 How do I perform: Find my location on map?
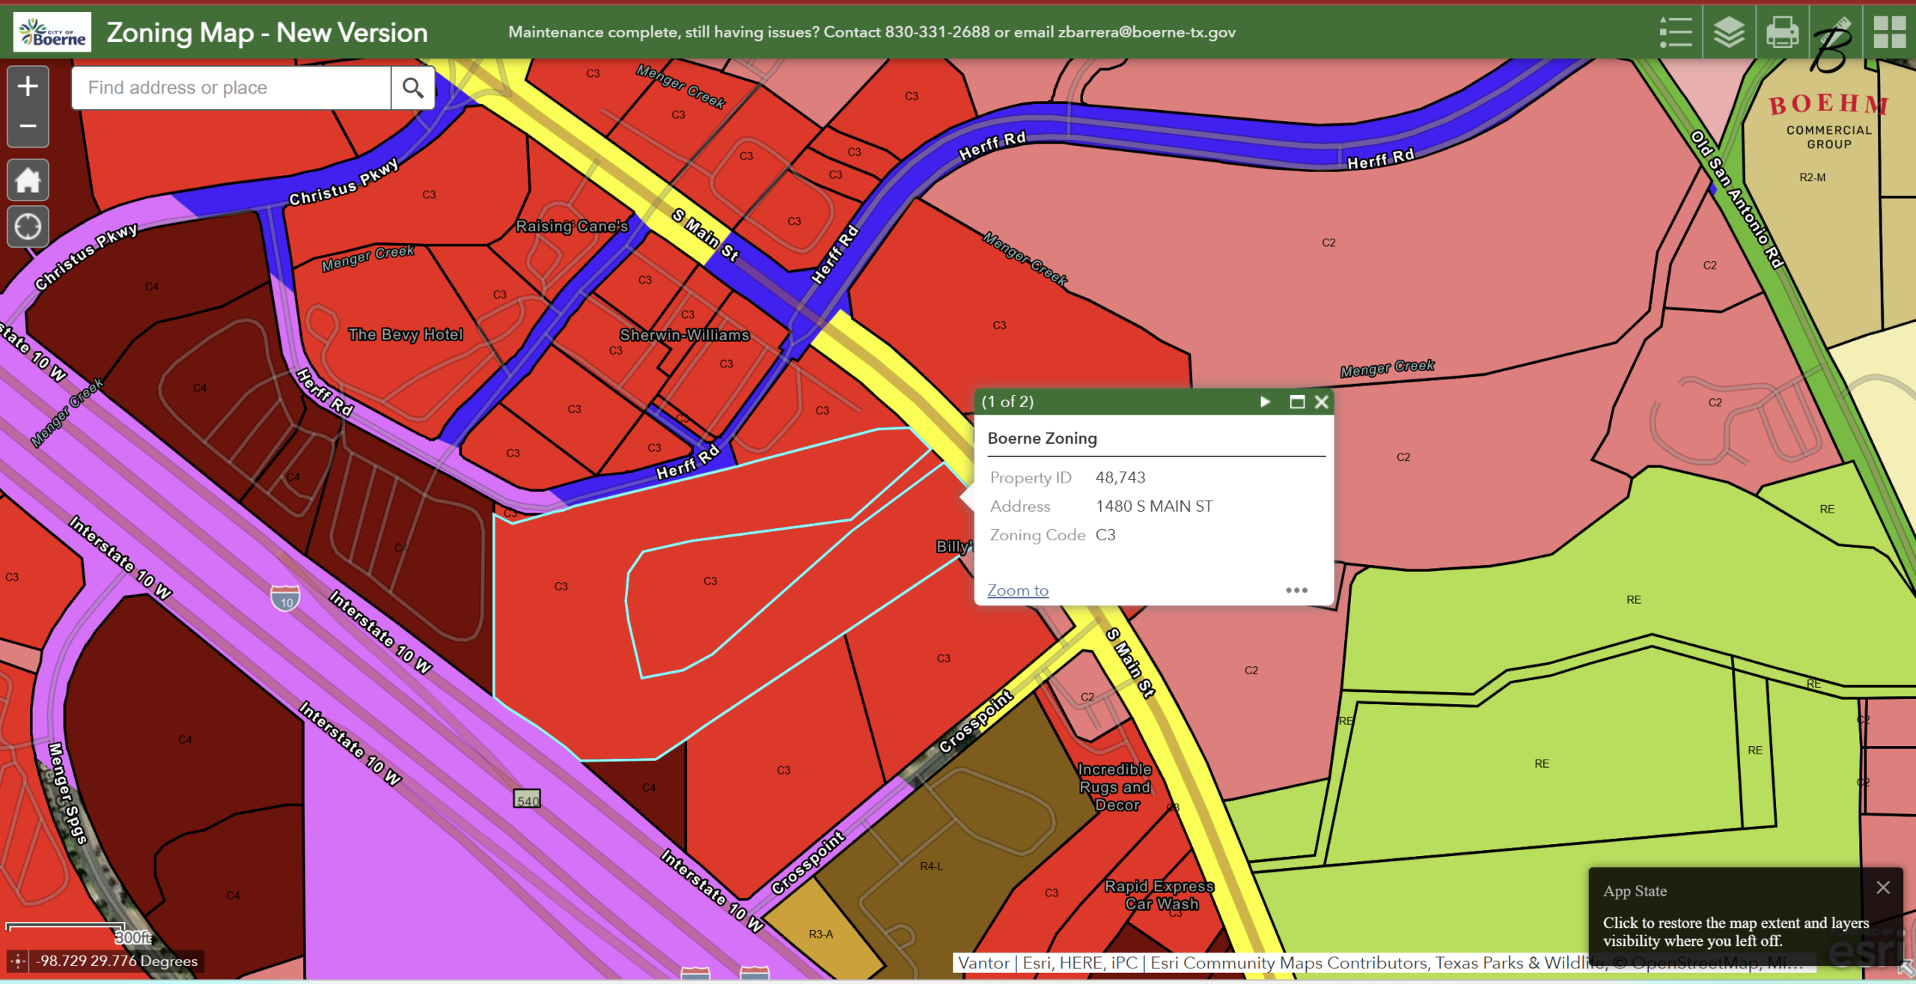tap(28, 226)
